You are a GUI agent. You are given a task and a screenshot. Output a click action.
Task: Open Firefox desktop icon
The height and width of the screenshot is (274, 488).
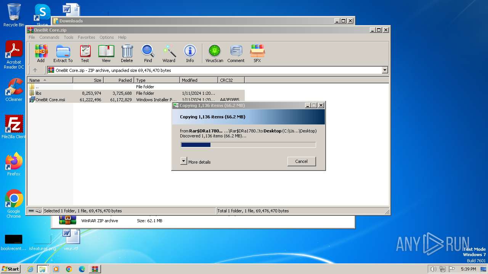point(14,164)
